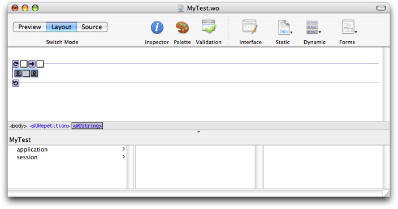Image resolution: width=398 pixels, height=209 pixels.
Task: Select the WOString tag in path bar
Action: click(x=87, y=126)
